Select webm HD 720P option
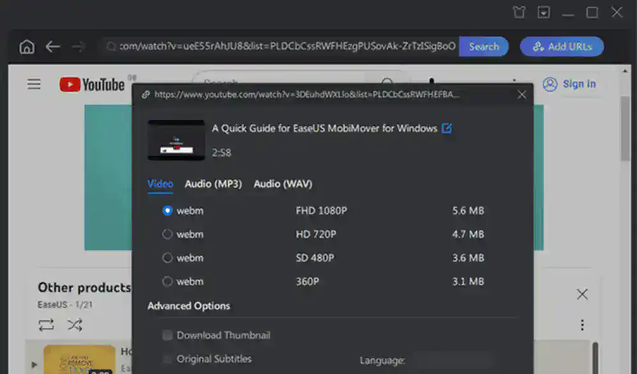 point(168,234)
